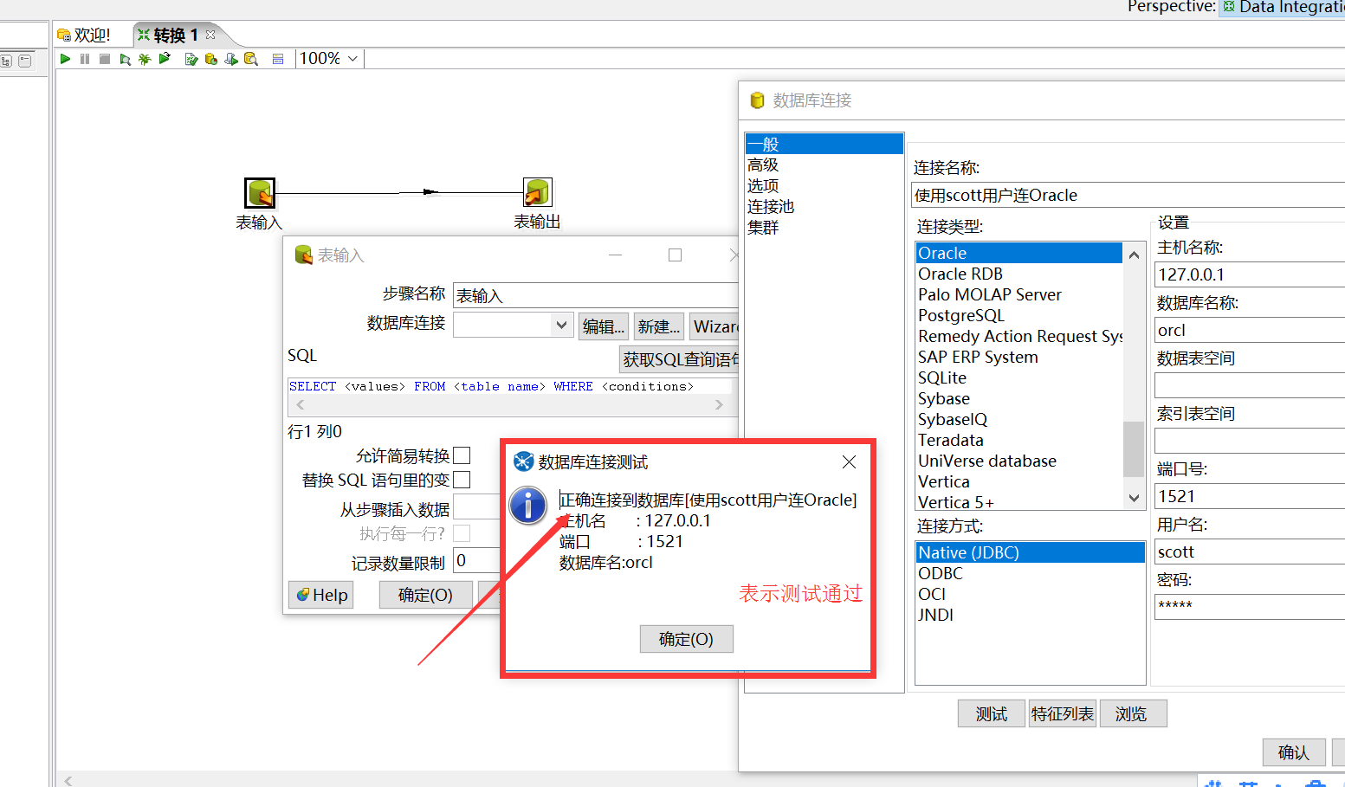Switch to the 转换 1 tab

tap(176, 35)
